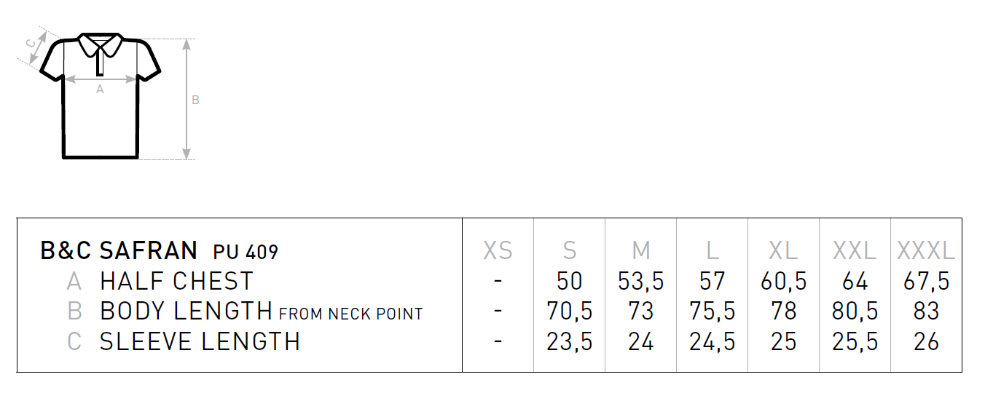Click the body length value 80,5
985x409 pixels.
click(855, 311)
